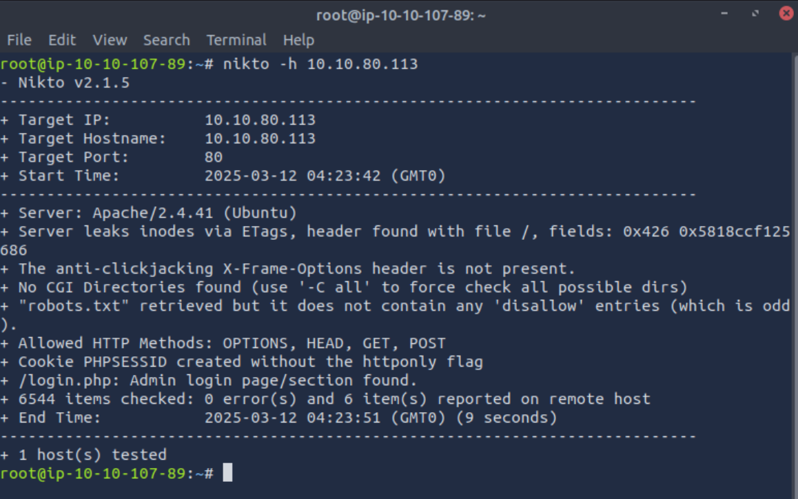Open the Terminal menu
Image resolution: width=798 pixels, height=499 pixels.
point(236,40)
